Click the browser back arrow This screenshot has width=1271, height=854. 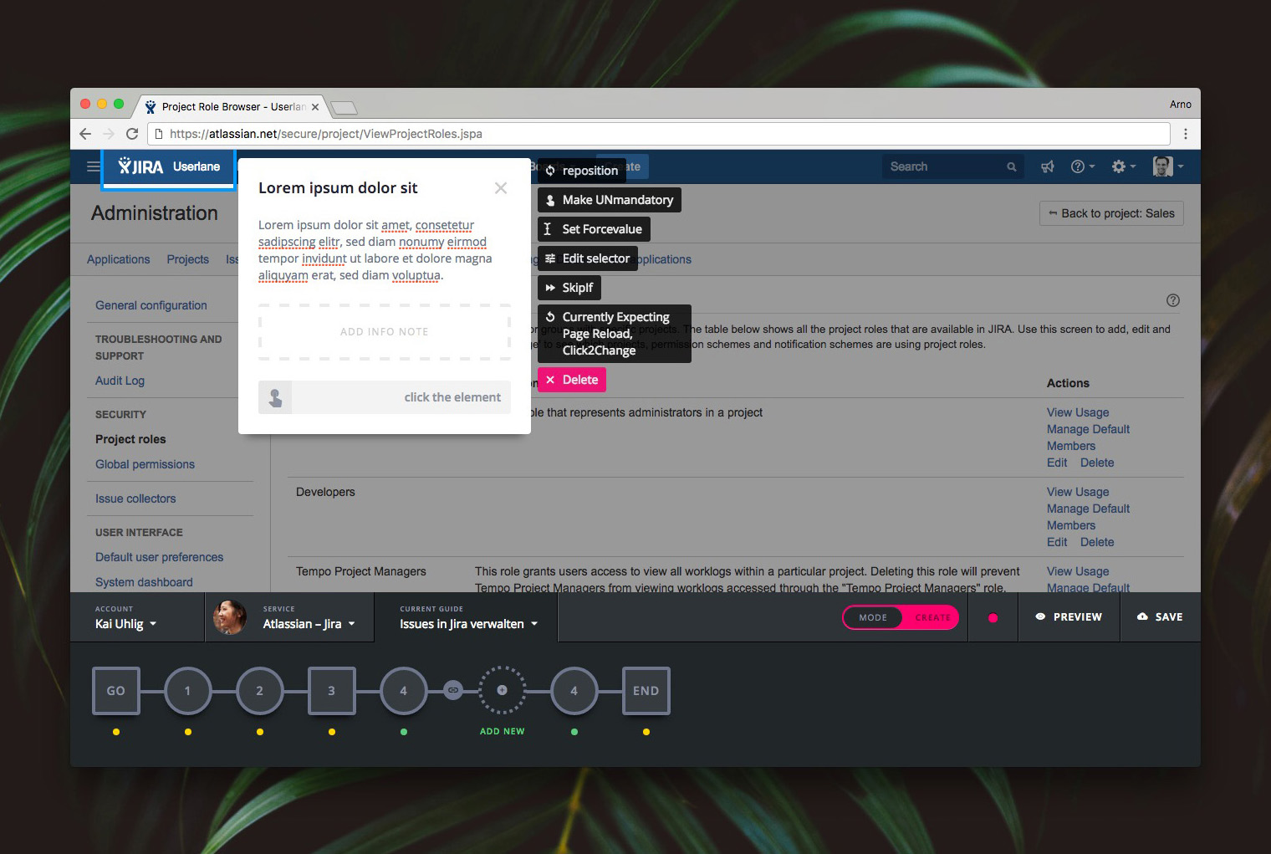(x=85, y=134)
